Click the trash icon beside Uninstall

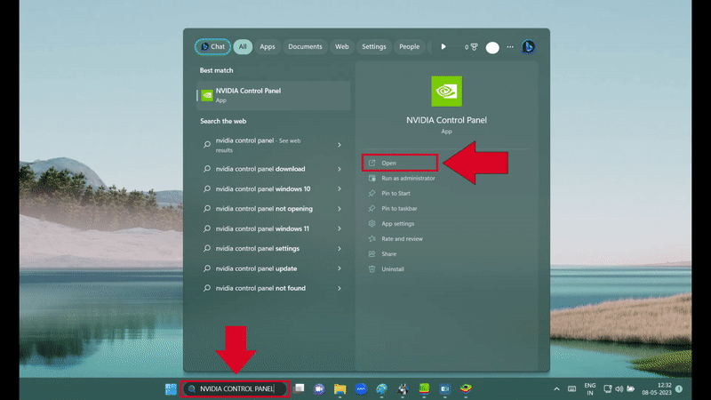(x=371, y=269)
